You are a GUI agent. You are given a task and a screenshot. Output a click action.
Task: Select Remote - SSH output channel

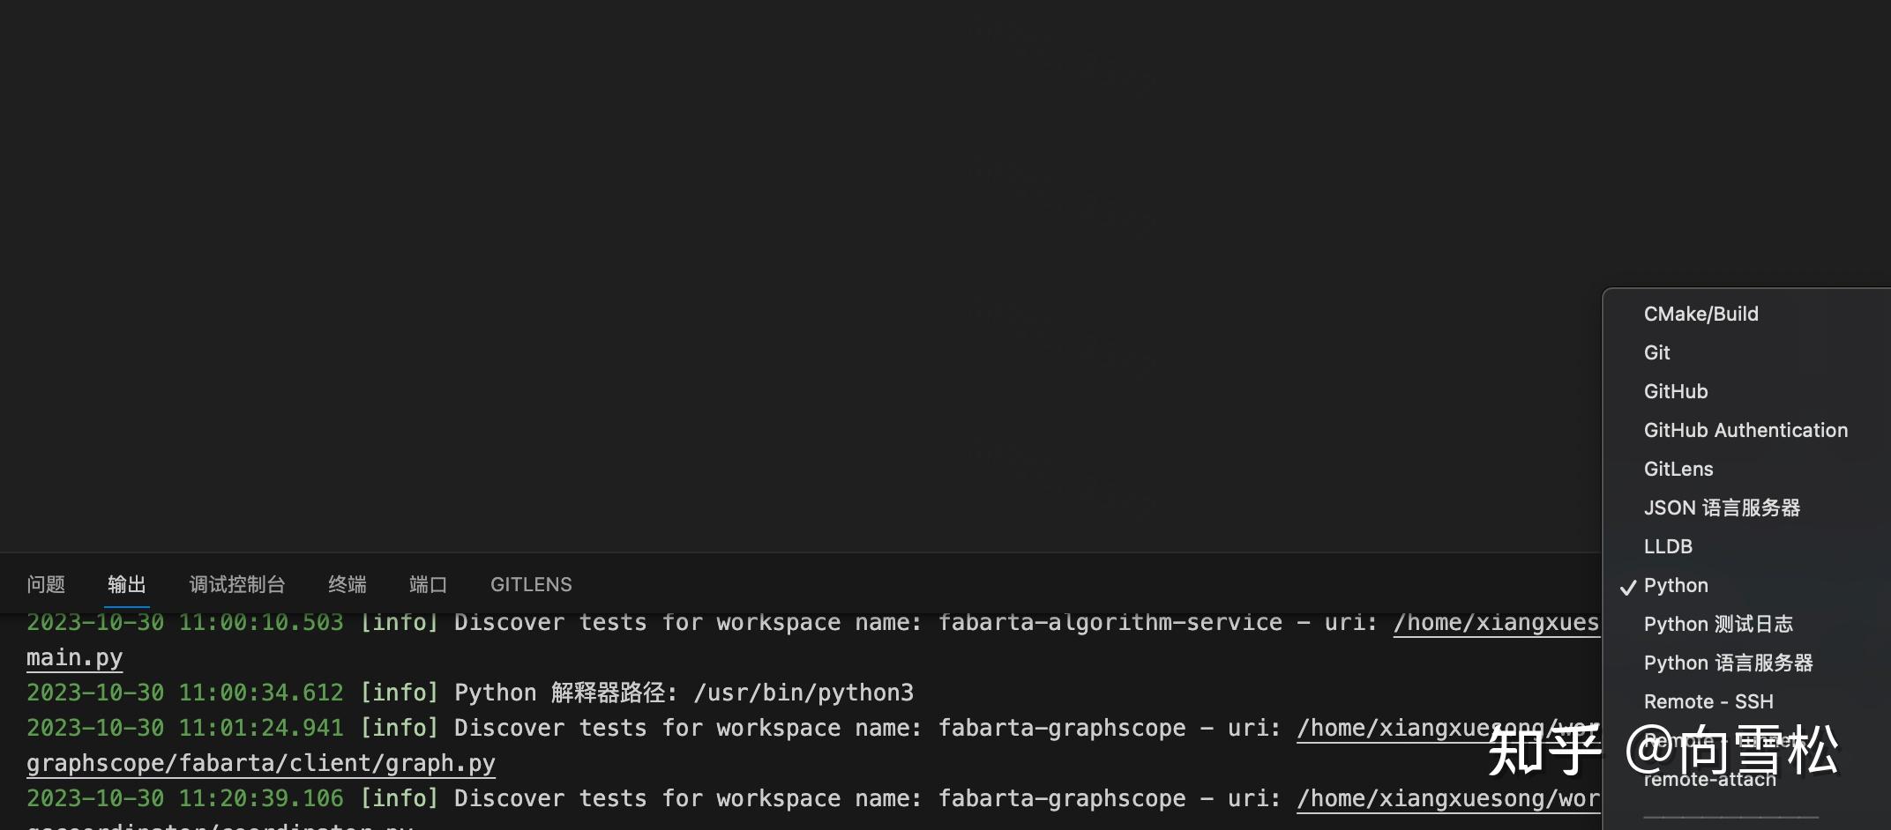pyautogui.click(x=1709, y=701)
